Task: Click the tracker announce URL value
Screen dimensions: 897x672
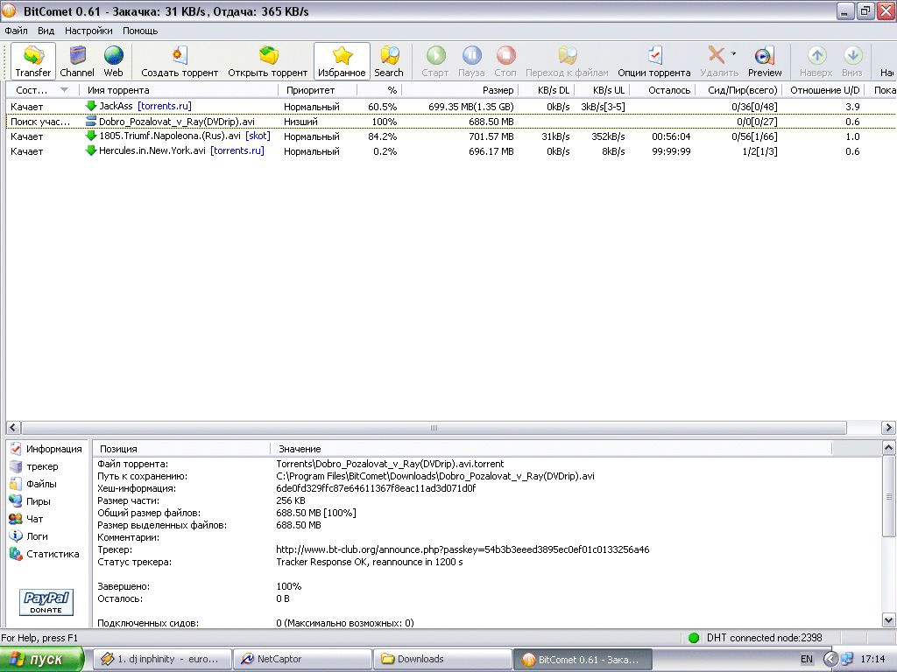Action: (463, 549)
